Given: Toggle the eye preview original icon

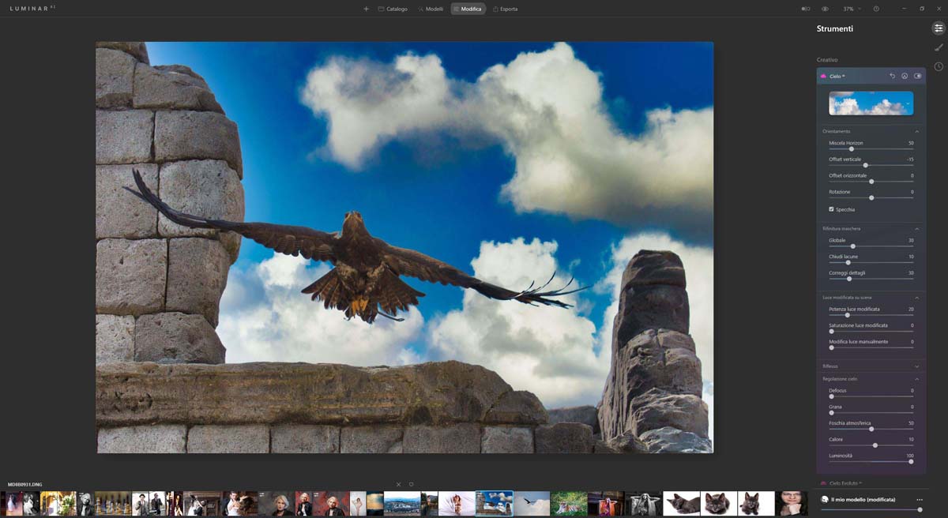Looking at the screenshot, I should 825,9.
